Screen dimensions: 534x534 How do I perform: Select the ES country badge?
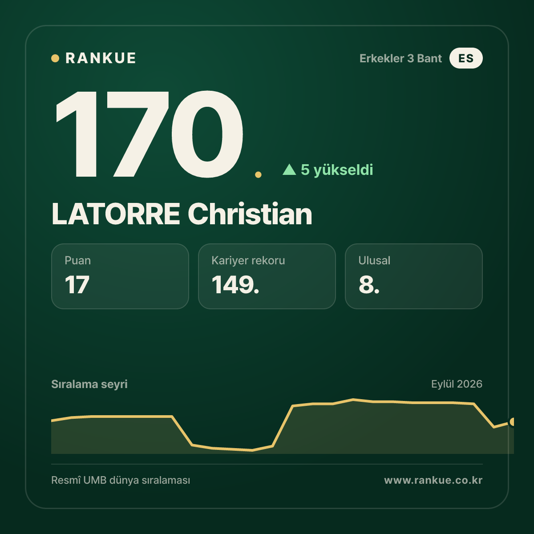pos(466,58)
